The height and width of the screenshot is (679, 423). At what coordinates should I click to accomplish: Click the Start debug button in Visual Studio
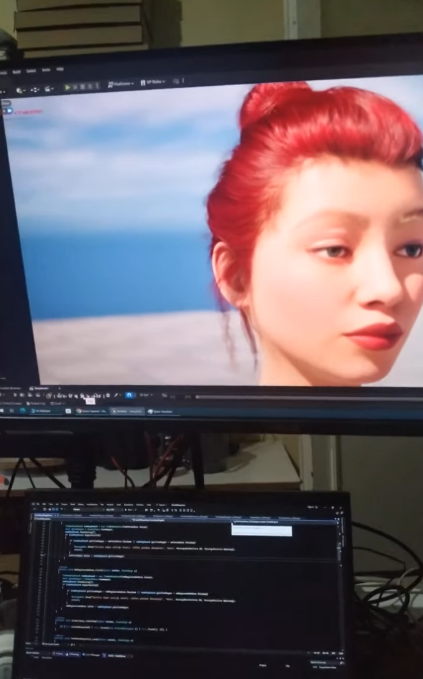[x=129, y=510]
